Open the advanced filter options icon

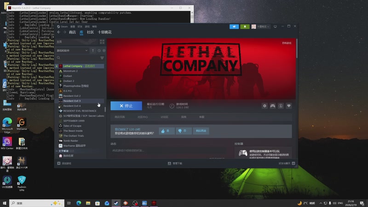[102, 58]
